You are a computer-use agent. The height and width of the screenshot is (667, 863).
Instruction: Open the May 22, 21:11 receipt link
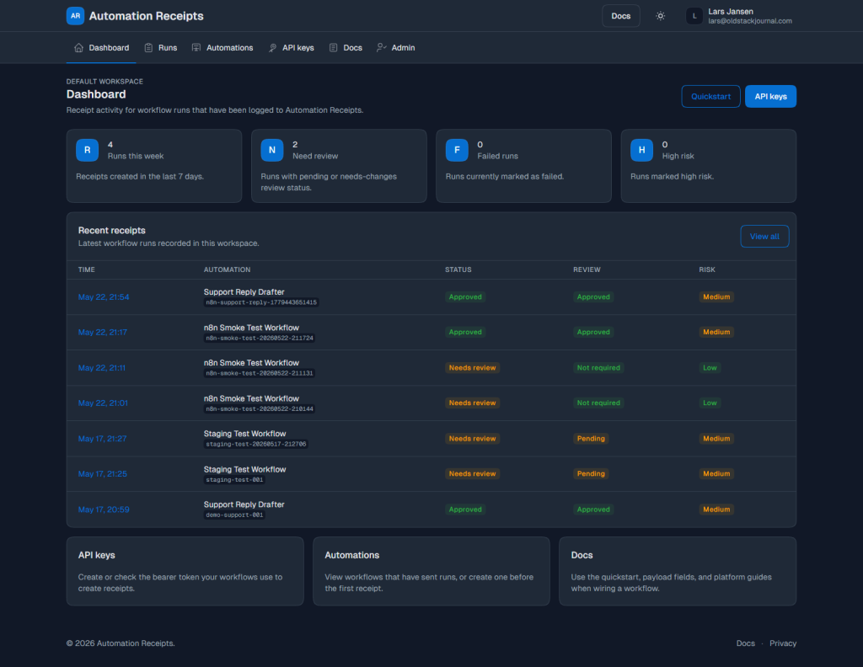pos(102,368)
